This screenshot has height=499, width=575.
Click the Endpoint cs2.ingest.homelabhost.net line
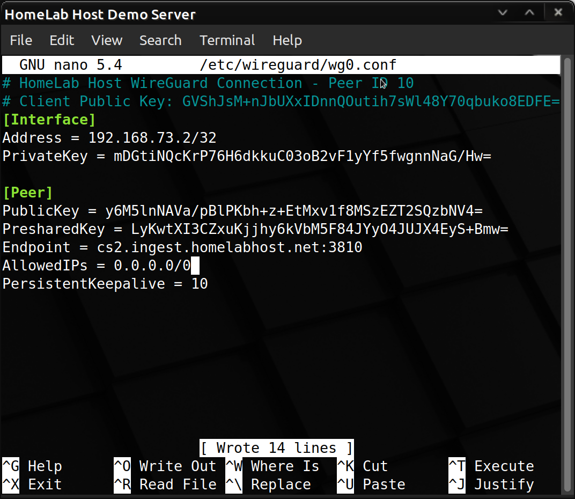(x=182, y=247)
